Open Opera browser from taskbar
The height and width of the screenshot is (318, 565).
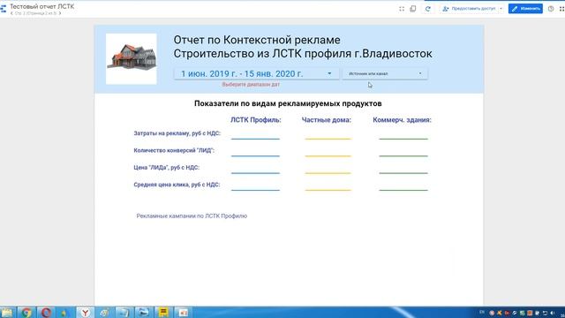tap(46, 312)
